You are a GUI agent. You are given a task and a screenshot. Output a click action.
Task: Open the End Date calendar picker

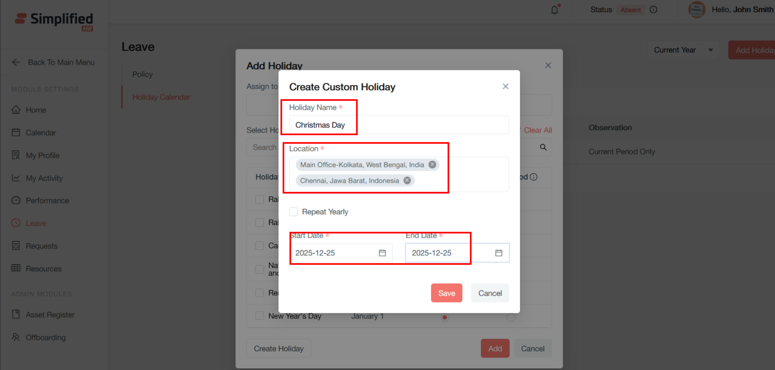498,253
